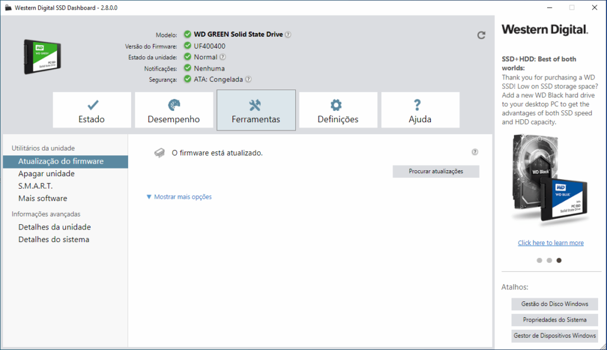Click the O firmware está atualizado message
The width and height of the screenshot is (607, 350).
217,153
